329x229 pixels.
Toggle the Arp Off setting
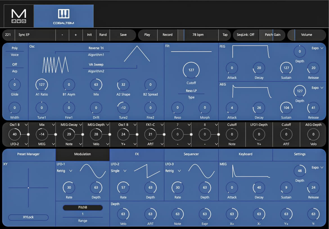(15, 68)
